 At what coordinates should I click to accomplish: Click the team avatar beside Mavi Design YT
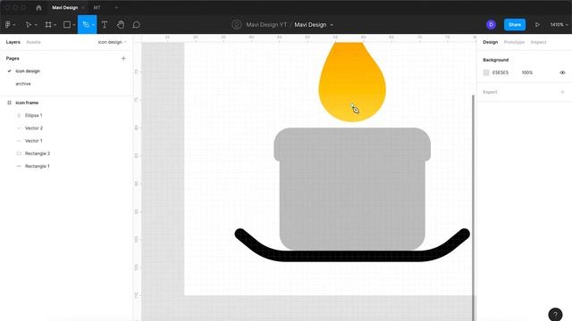pyautogui.click(x=236, y=25)
